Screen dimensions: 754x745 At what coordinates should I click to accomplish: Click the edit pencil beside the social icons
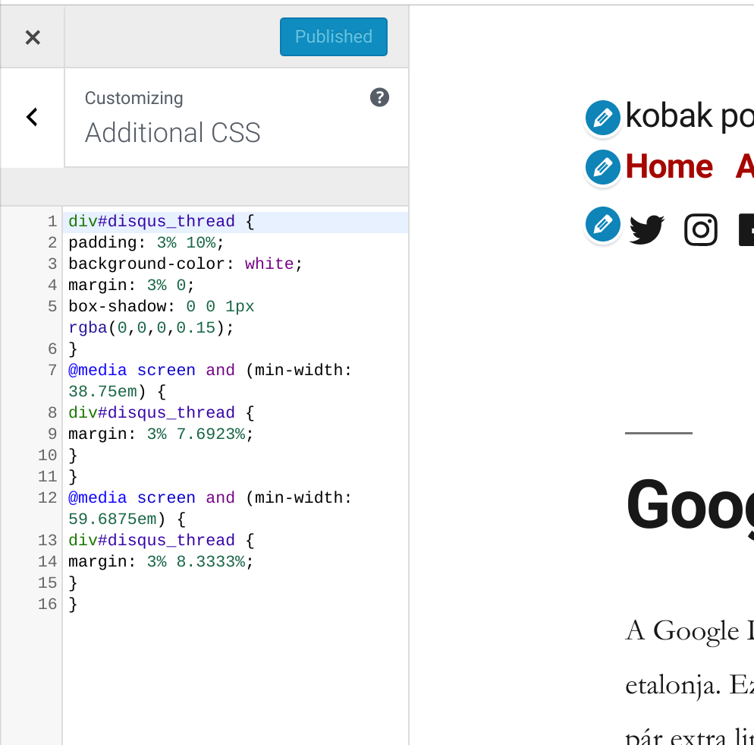tap(602, 224)
